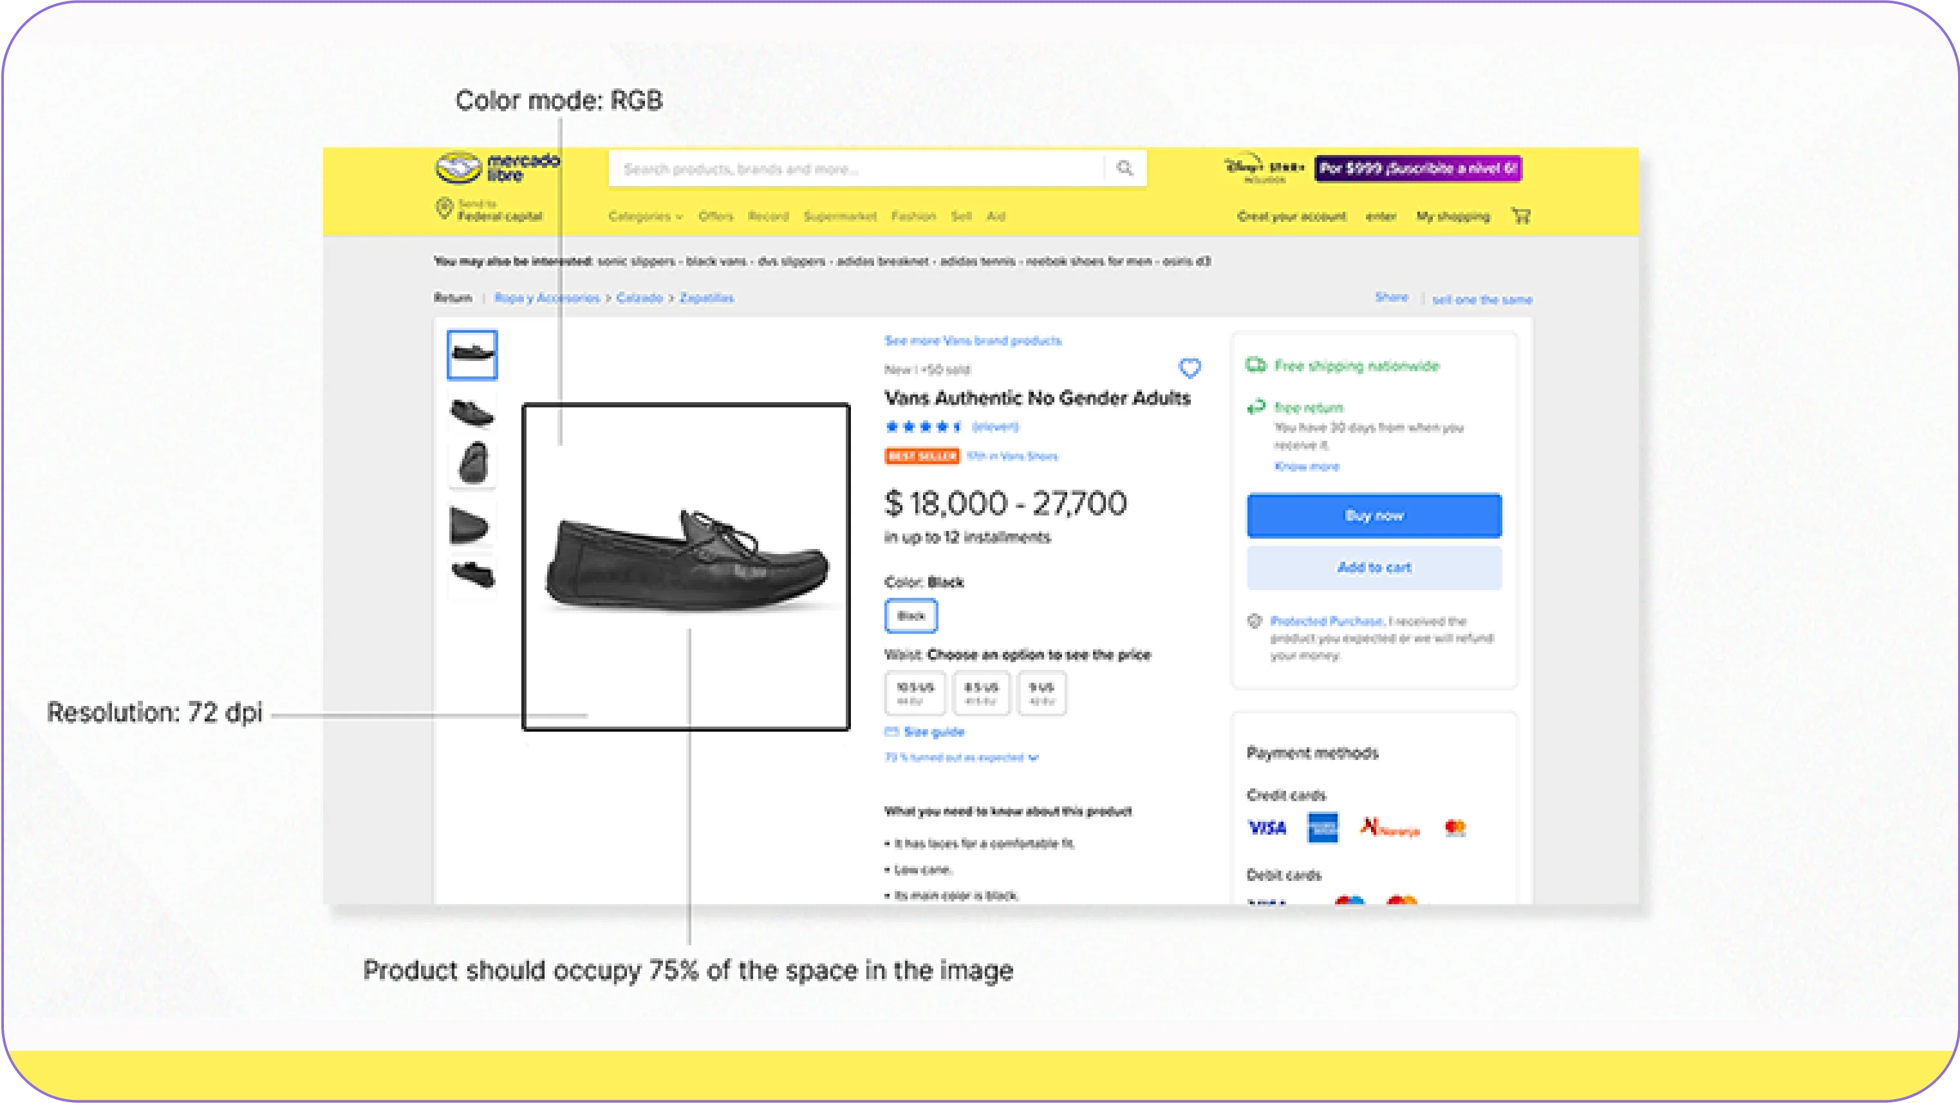The image size is (1960, 1103).
Task: Select the 10.5 US size option
Action: pos(915,693)
